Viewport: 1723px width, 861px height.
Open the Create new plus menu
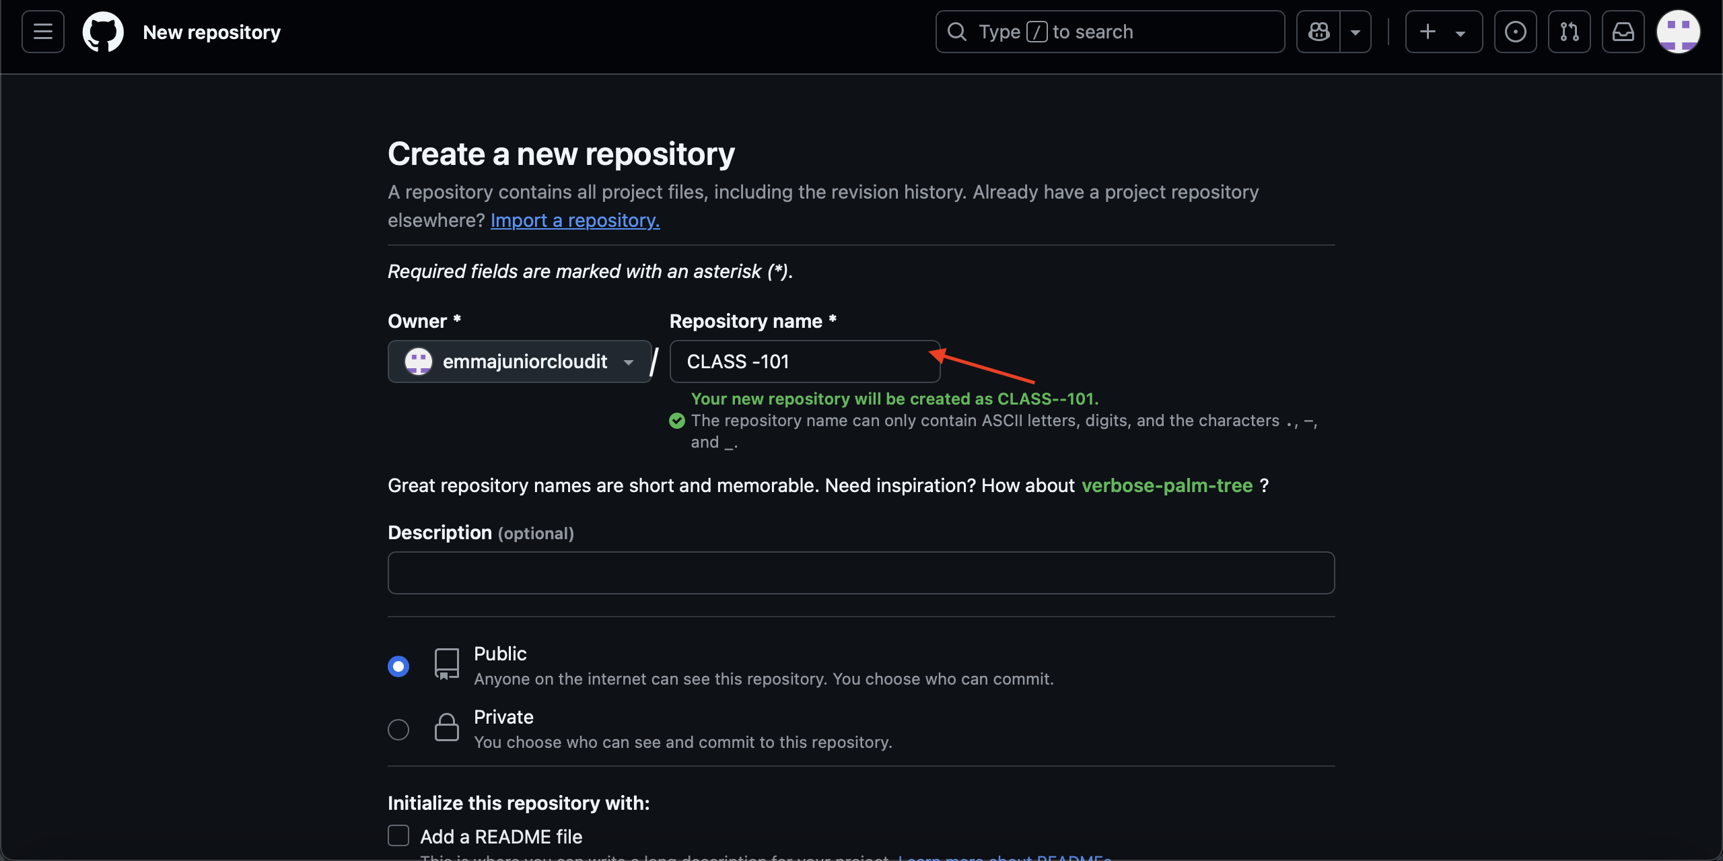click(x=1444, y=32)
